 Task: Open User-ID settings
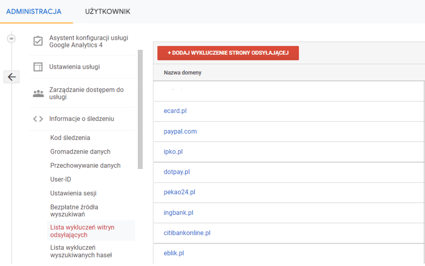click(x=61, y=180)
